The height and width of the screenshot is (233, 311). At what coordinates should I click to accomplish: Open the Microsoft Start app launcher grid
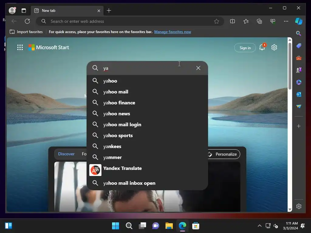(x=20, y=47)
